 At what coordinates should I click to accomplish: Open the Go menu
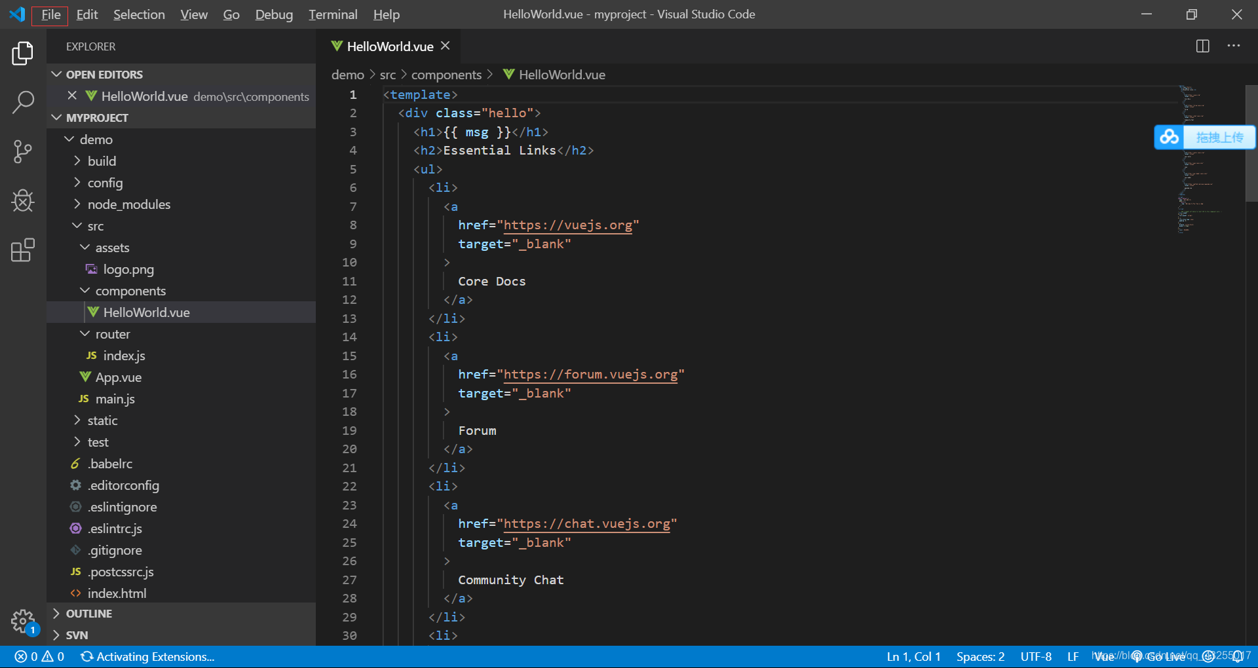[231, 14]
